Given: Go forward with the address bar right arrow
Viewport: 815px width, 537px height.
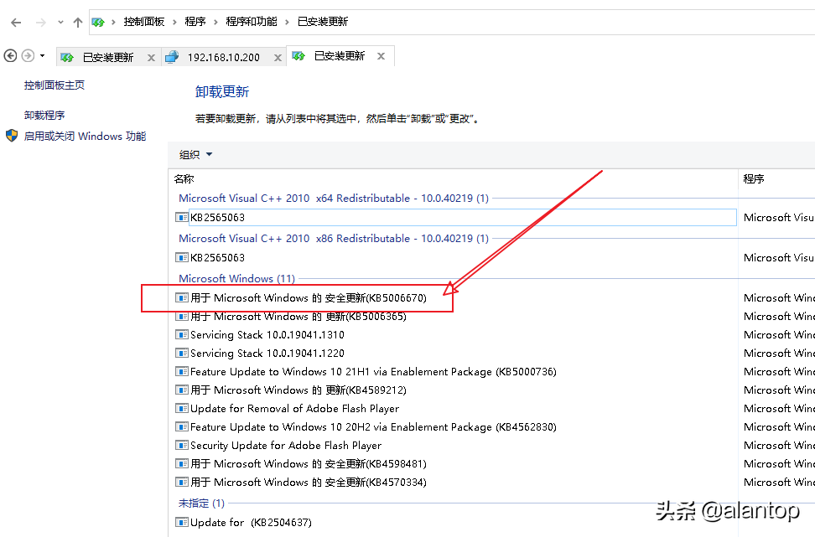Looking at the screenshot, I should click(x=40, y=23).
